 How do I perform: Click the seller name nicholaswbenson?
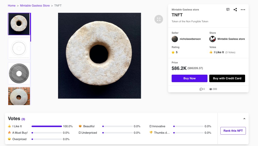pos(190,39)
